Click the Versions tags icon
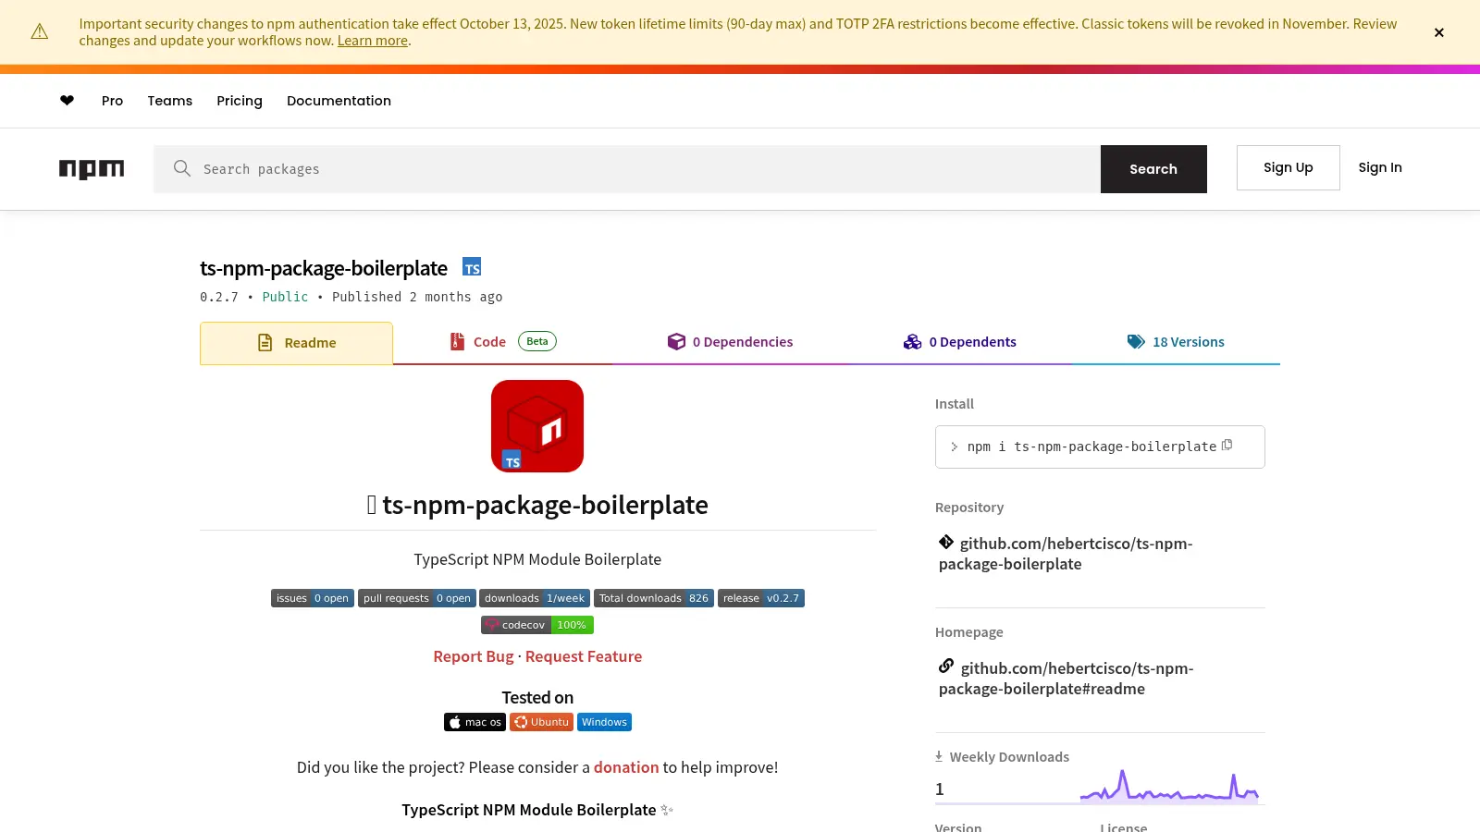 click(1136, 342)
